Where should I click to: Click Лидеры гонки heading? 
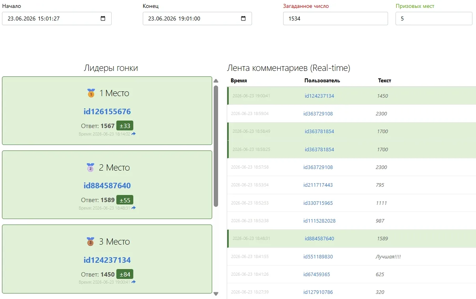111,68
